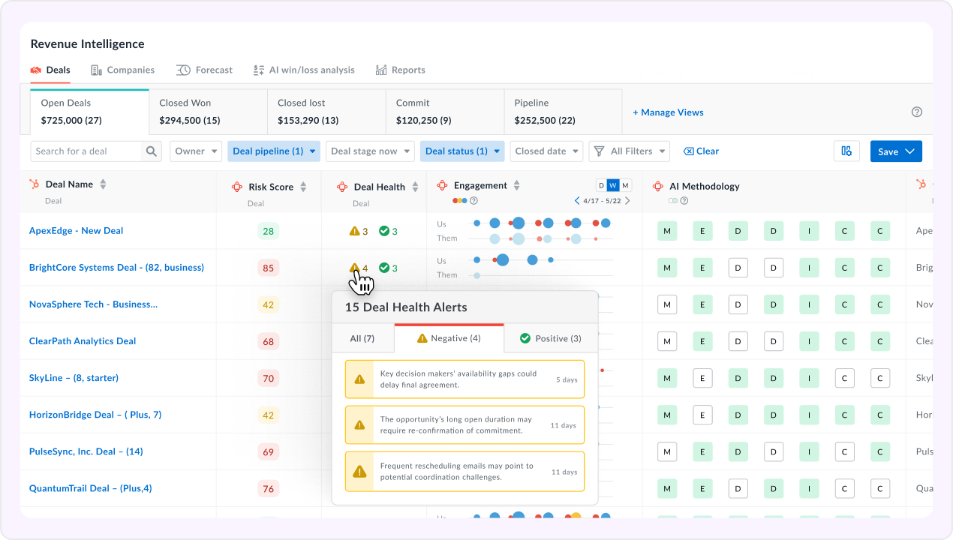Click the search magnifier icon
The width and height of the screenshot is (953, 540).
tap(152, 151)
